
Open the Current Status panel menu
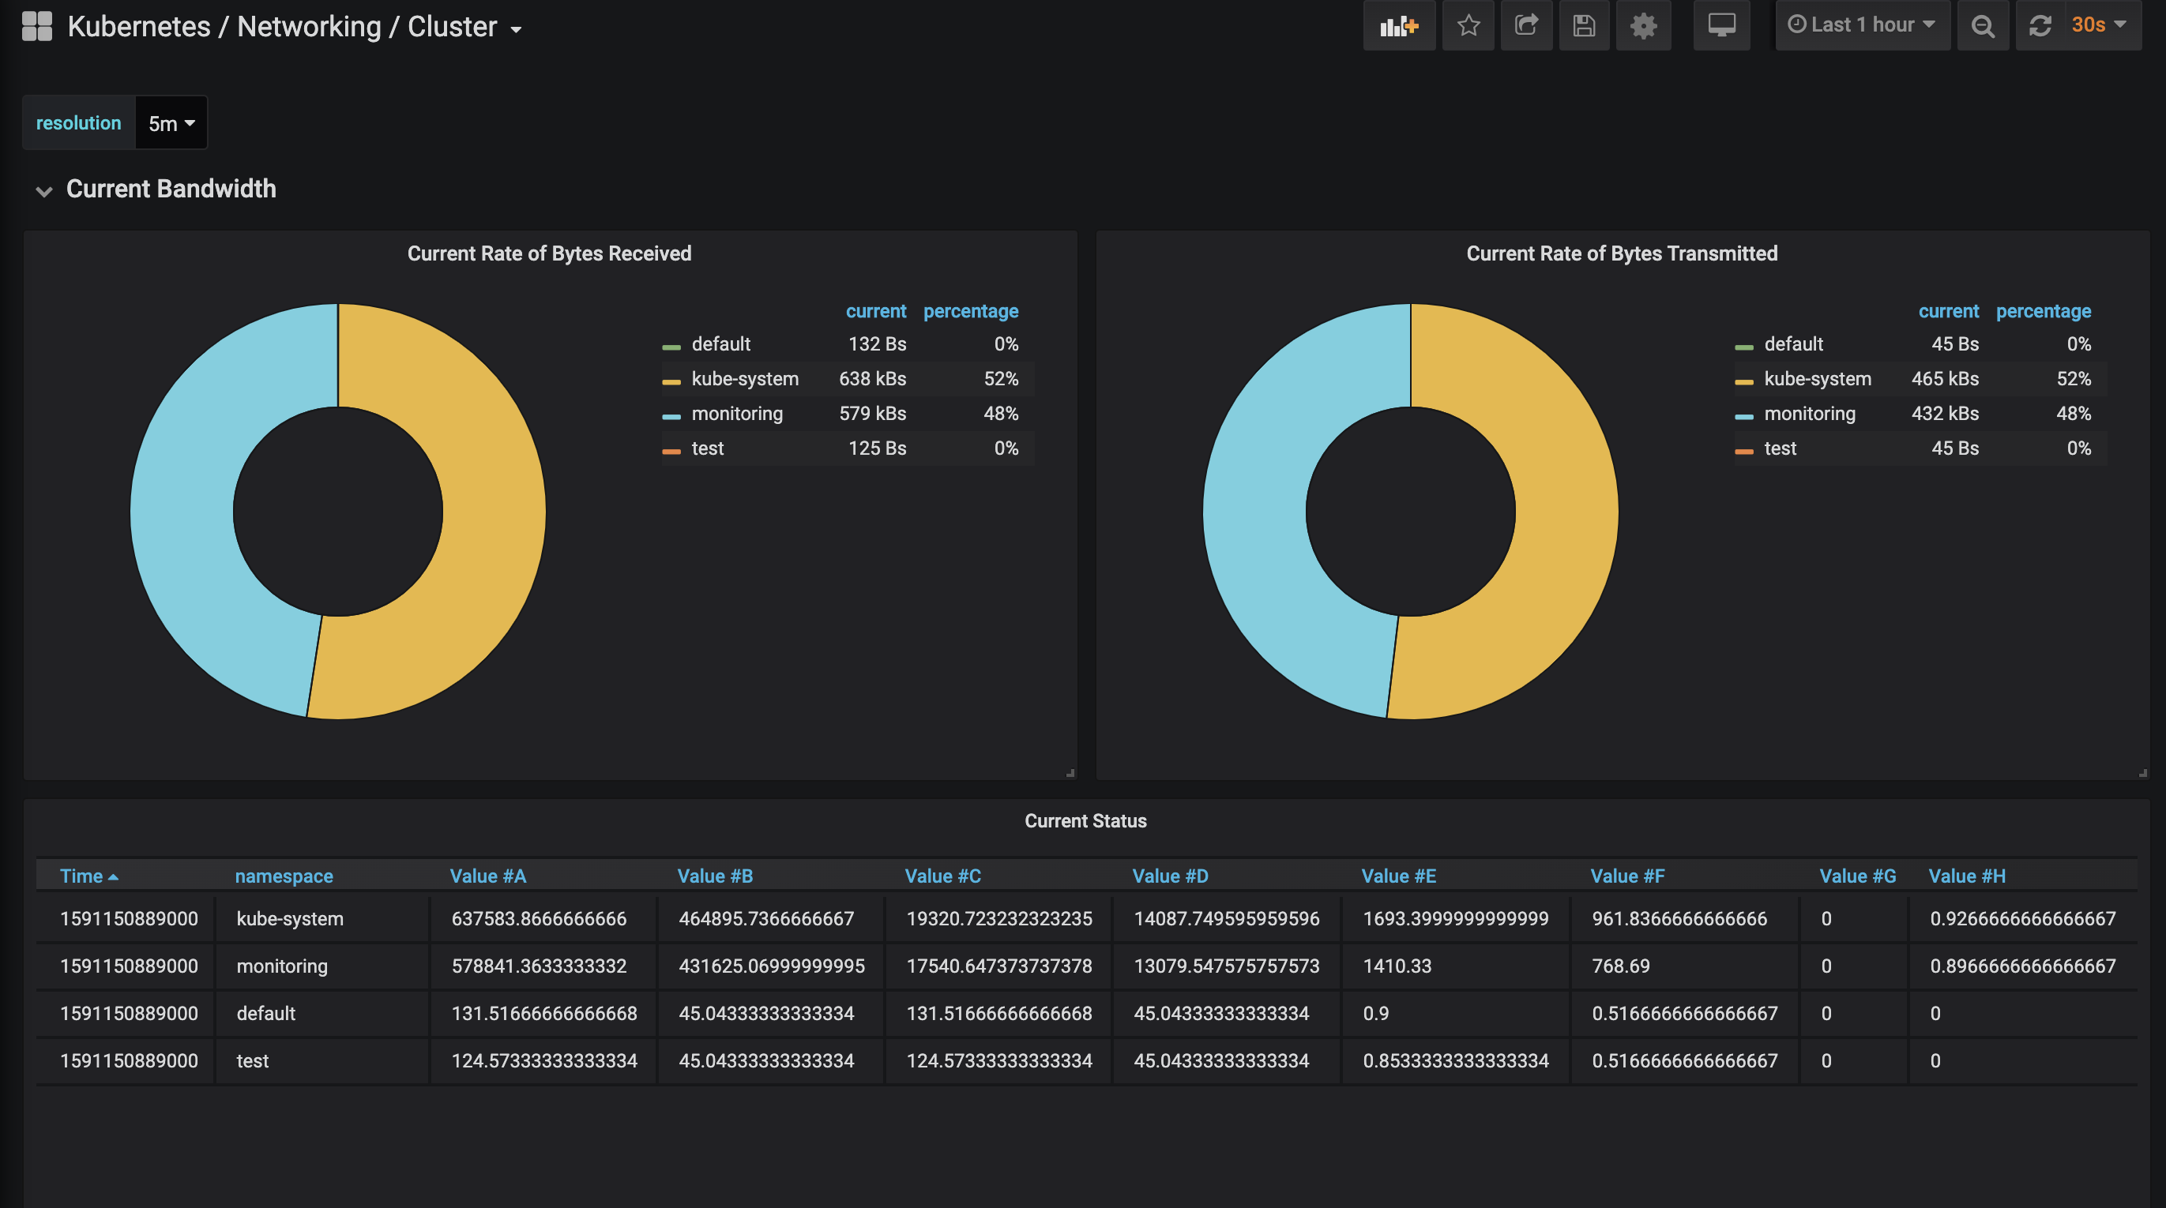tap(1085, 820)
